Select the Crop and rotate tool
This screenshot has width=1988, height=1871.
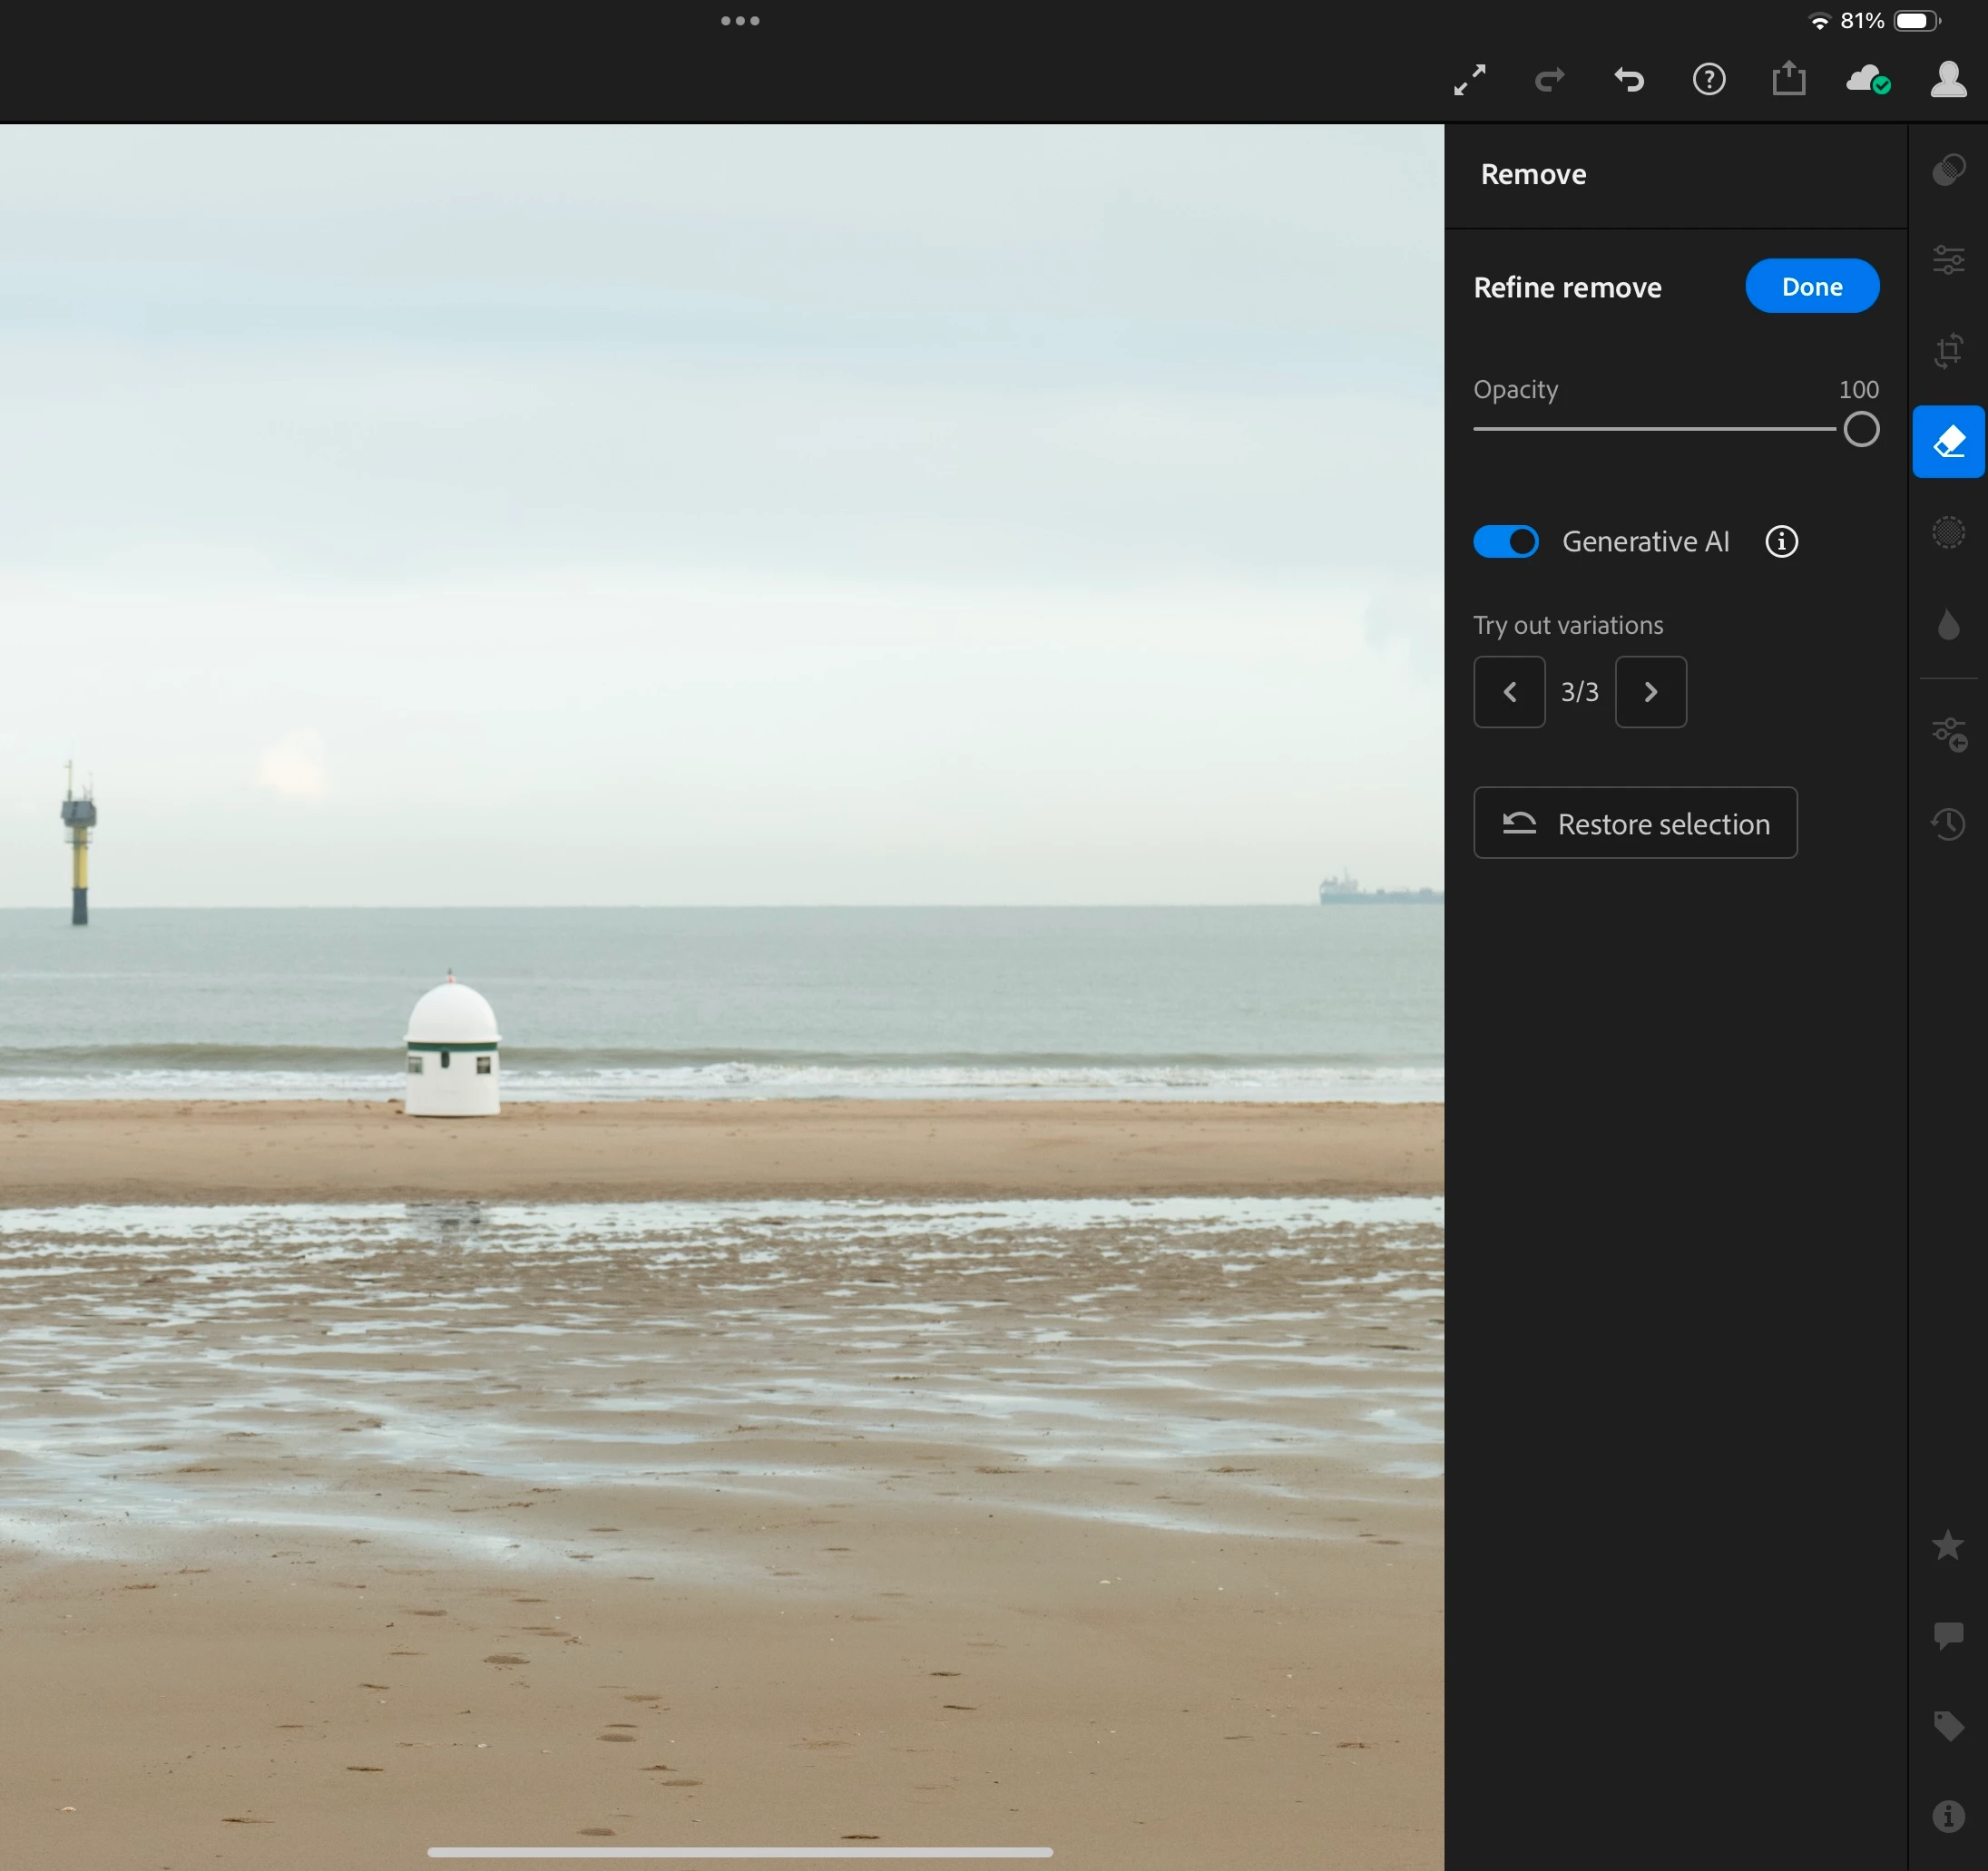click(x=1948, y=351)
